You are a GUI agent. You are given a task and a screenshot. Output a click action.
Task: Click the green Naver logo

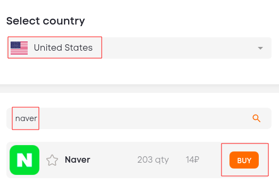pos(24,160)
